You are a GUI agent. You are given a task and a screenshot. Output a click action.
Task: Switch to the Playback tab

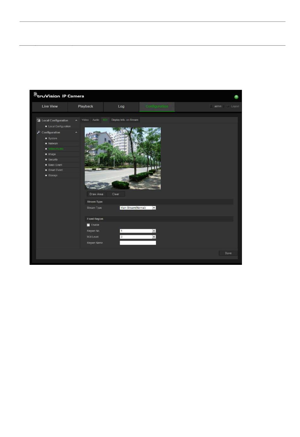pos(86,107)
